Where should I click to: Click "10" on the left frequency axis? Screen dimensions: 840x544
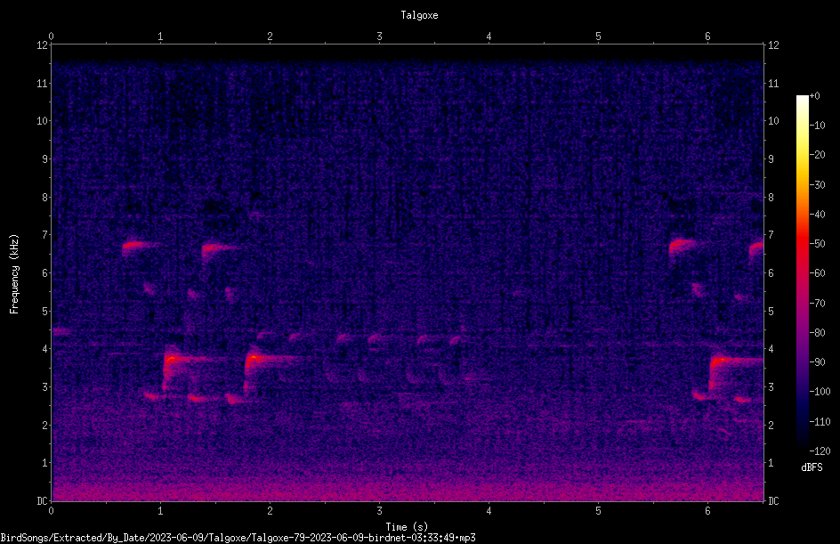click(x=42, y=121)
